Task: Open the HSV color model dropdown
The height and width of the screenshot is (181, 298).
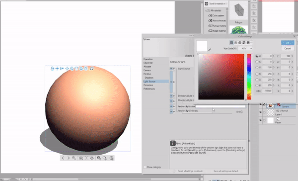Action: 245,49
